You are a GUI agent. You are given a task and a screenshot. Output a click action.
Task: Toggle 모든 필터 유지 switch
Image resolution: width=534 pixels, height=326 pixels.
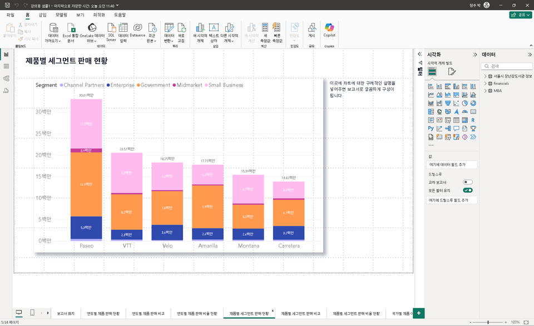point(468,190)
